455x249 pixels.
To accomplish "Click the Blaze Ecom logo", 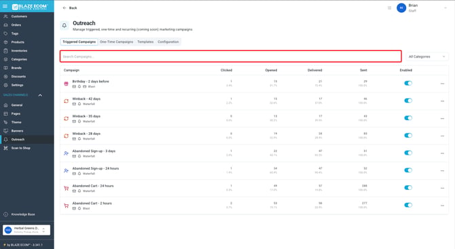I will click(x=30, y=6).
